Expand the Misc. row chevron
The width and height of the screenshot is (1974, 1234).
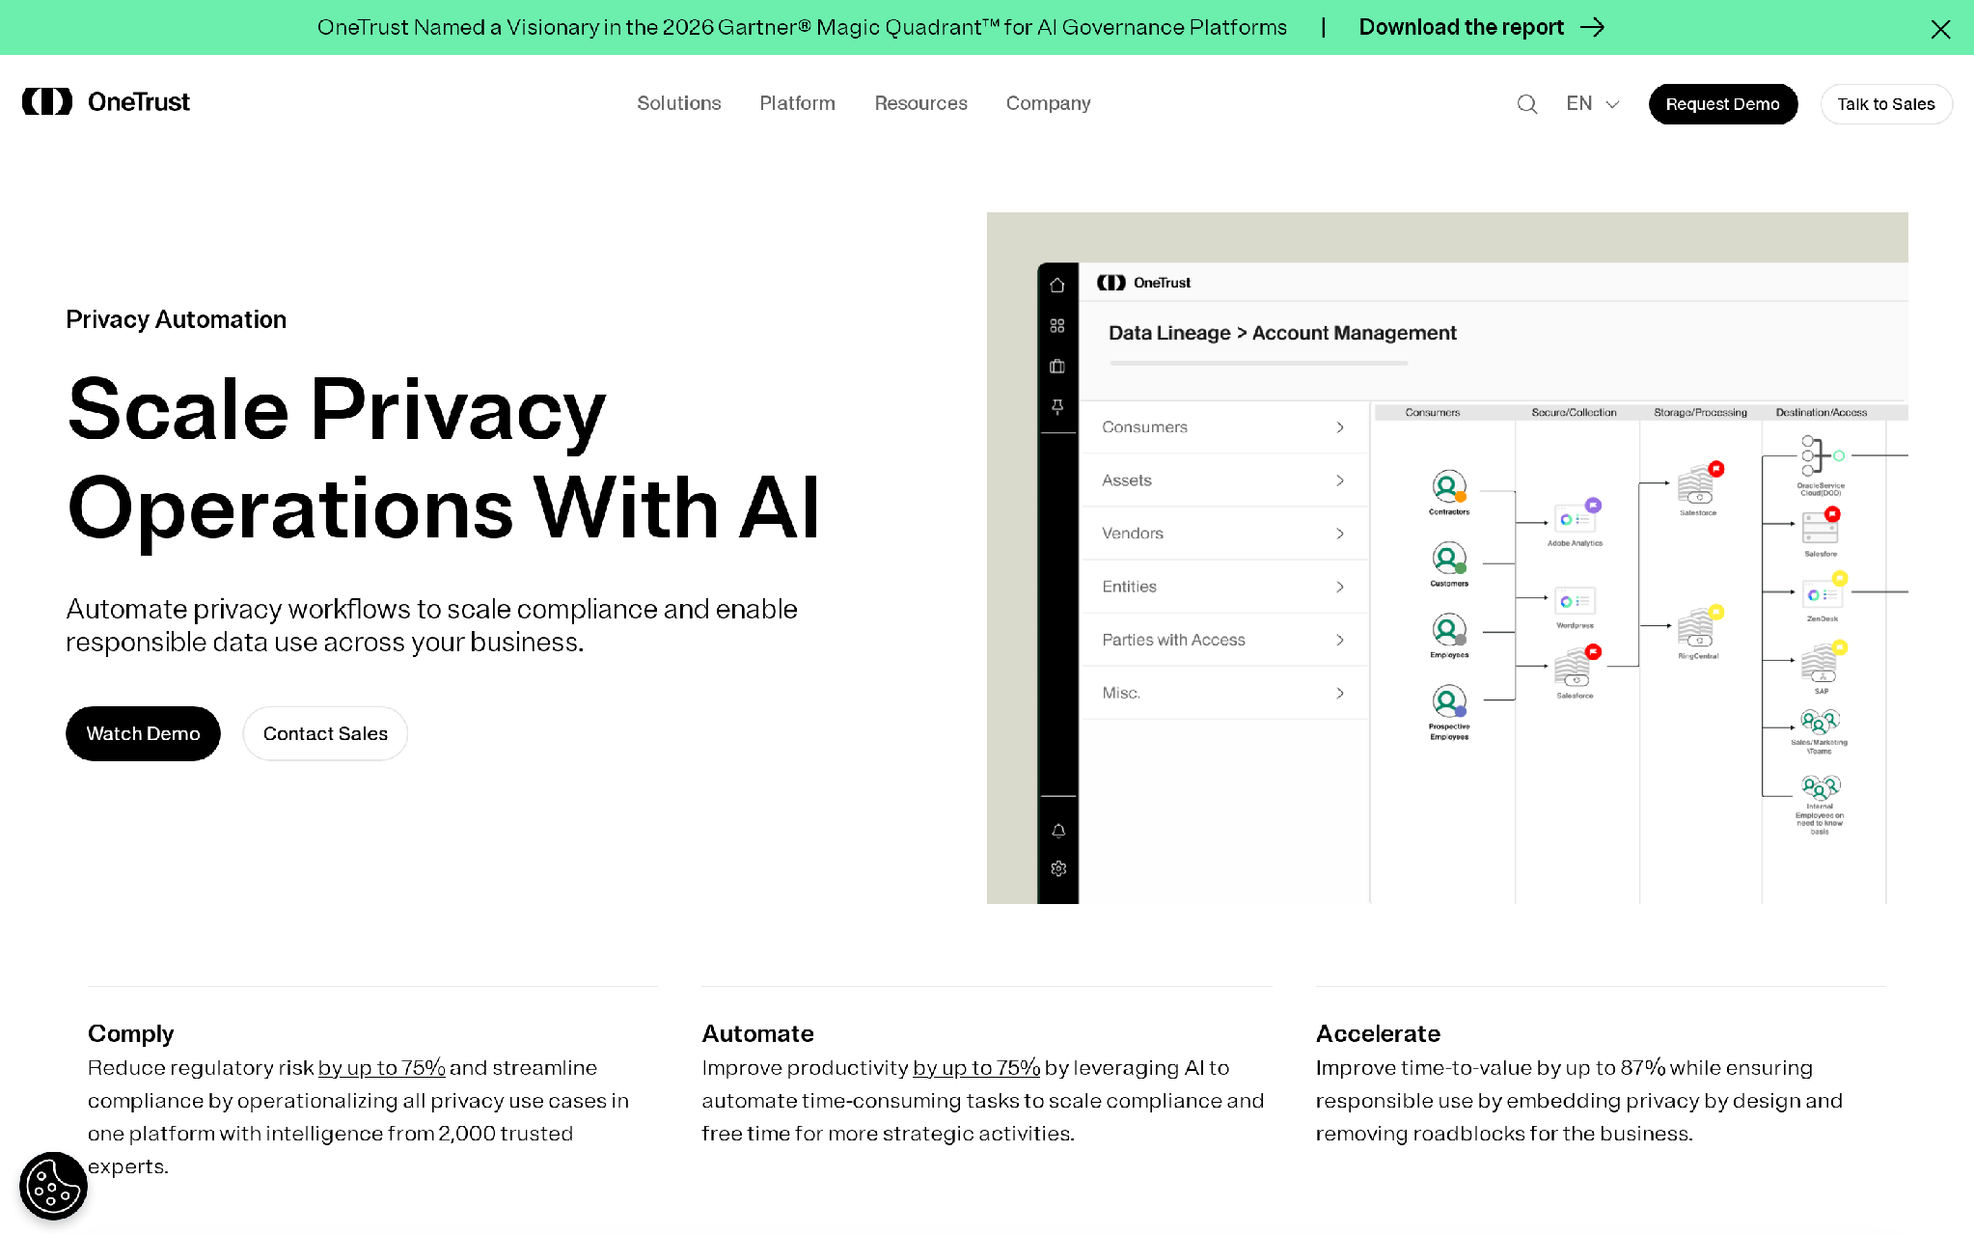click(1340, 693)
